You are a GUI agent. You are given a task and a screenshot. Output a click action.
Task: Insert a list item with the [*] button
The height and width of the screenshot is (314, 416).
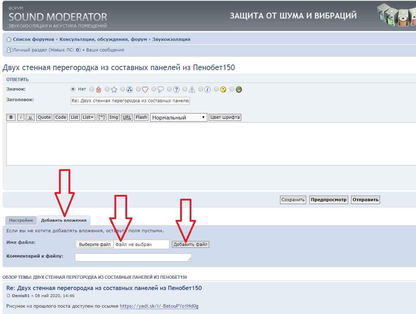102,117
